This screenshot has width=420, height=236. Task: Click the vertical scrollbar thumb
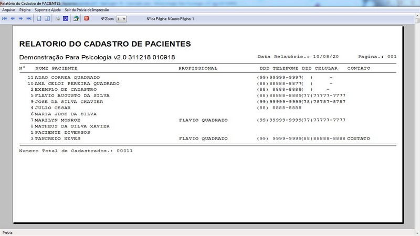point(417,20)
